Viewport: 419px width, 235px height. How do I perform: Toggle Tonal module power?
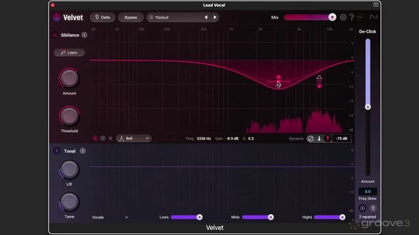pos(56,151)
